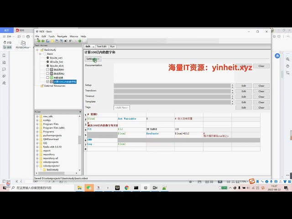This screenshot has width=292, height=219.
Task: Open the Tools menu in RIDE
Action: [x=52, y=36]
